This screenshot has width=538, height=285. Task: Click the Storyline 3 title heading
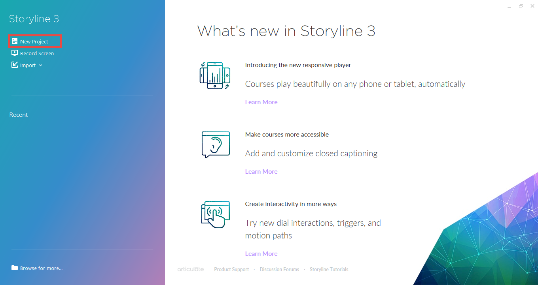pyautogui.click(x=34, y=19)
